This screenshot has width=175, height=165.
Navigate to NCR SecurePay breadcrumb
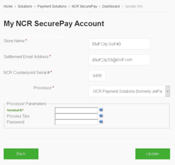(84, 6)
